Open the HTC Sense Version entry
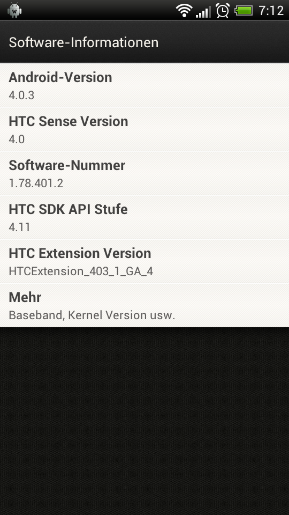This screenshot has height=515, width=289. click(x=144, y=129)
